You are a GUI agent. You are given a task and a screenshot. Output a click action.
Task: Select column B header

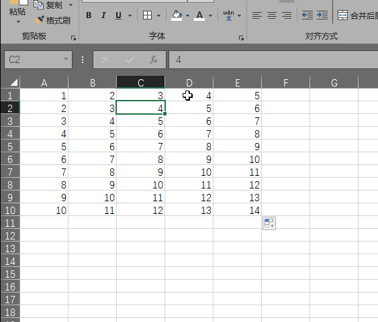(x=93, y=83)
